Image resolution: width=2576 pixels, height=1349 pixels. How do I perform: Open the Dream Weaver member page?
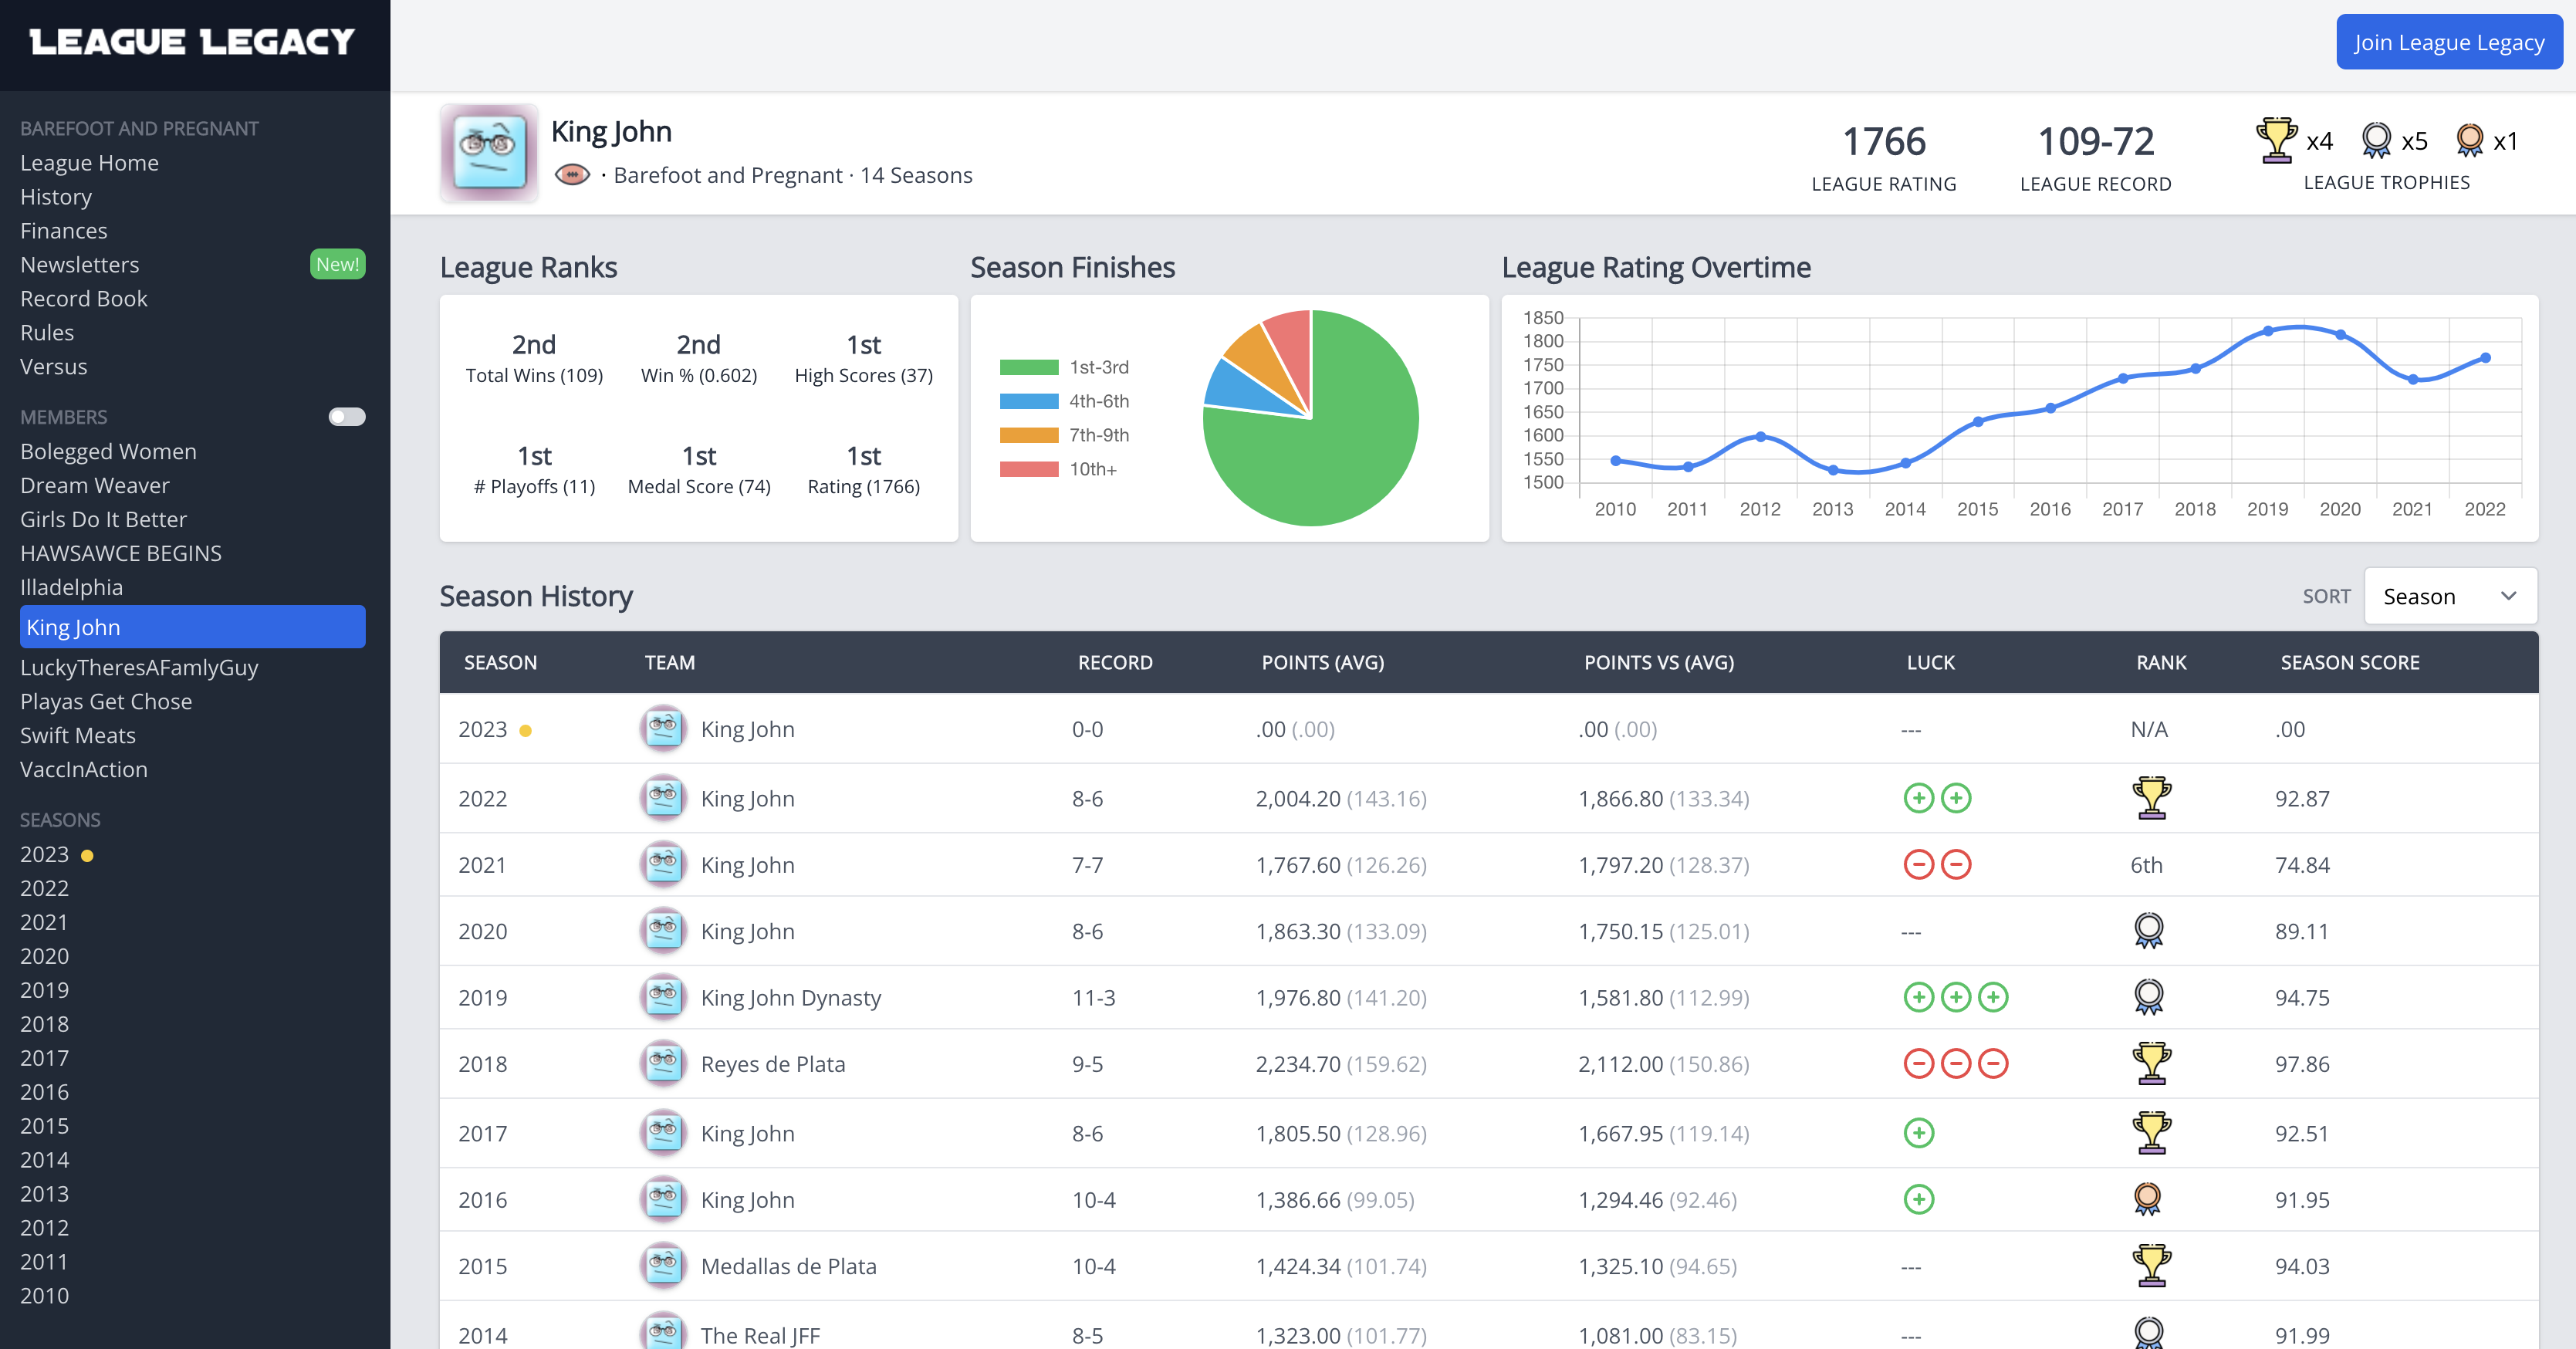(95, 485)
